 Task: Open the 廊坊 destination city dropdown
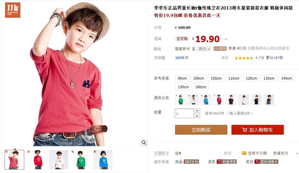pos(204,49)
